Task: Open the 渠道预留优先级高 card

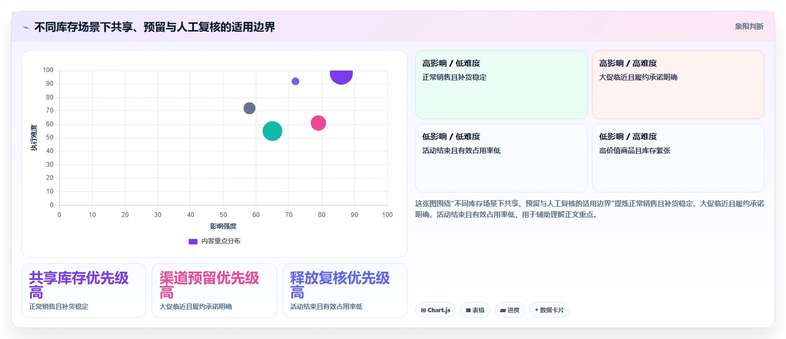Action: [214, 290]
